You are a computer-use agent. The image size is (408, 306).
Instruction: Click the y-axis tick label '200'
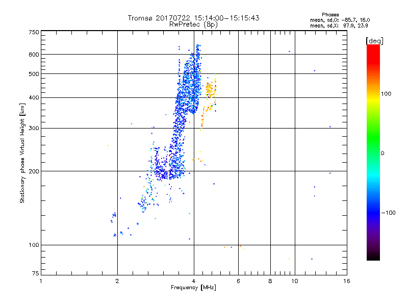tap(34, 171)
